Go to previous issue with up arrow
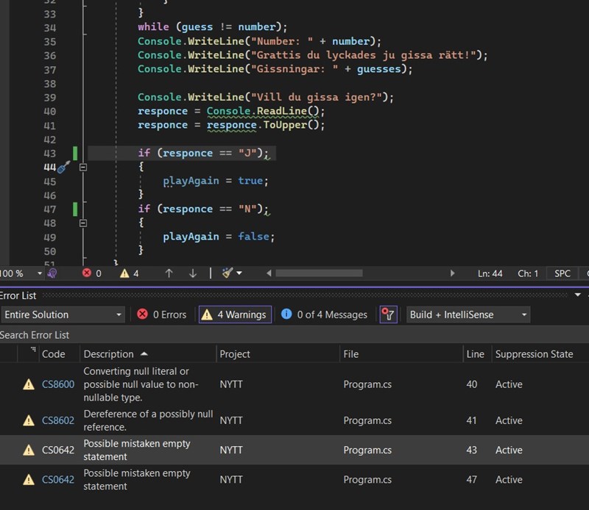The width and height of the screenshot is (589, 510). 169,273
